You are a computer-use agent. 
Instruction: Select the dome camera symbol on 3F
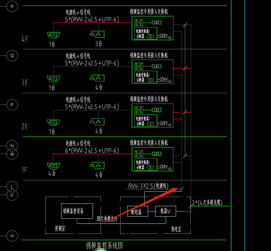pyautogui.click(x=53, y=79)
